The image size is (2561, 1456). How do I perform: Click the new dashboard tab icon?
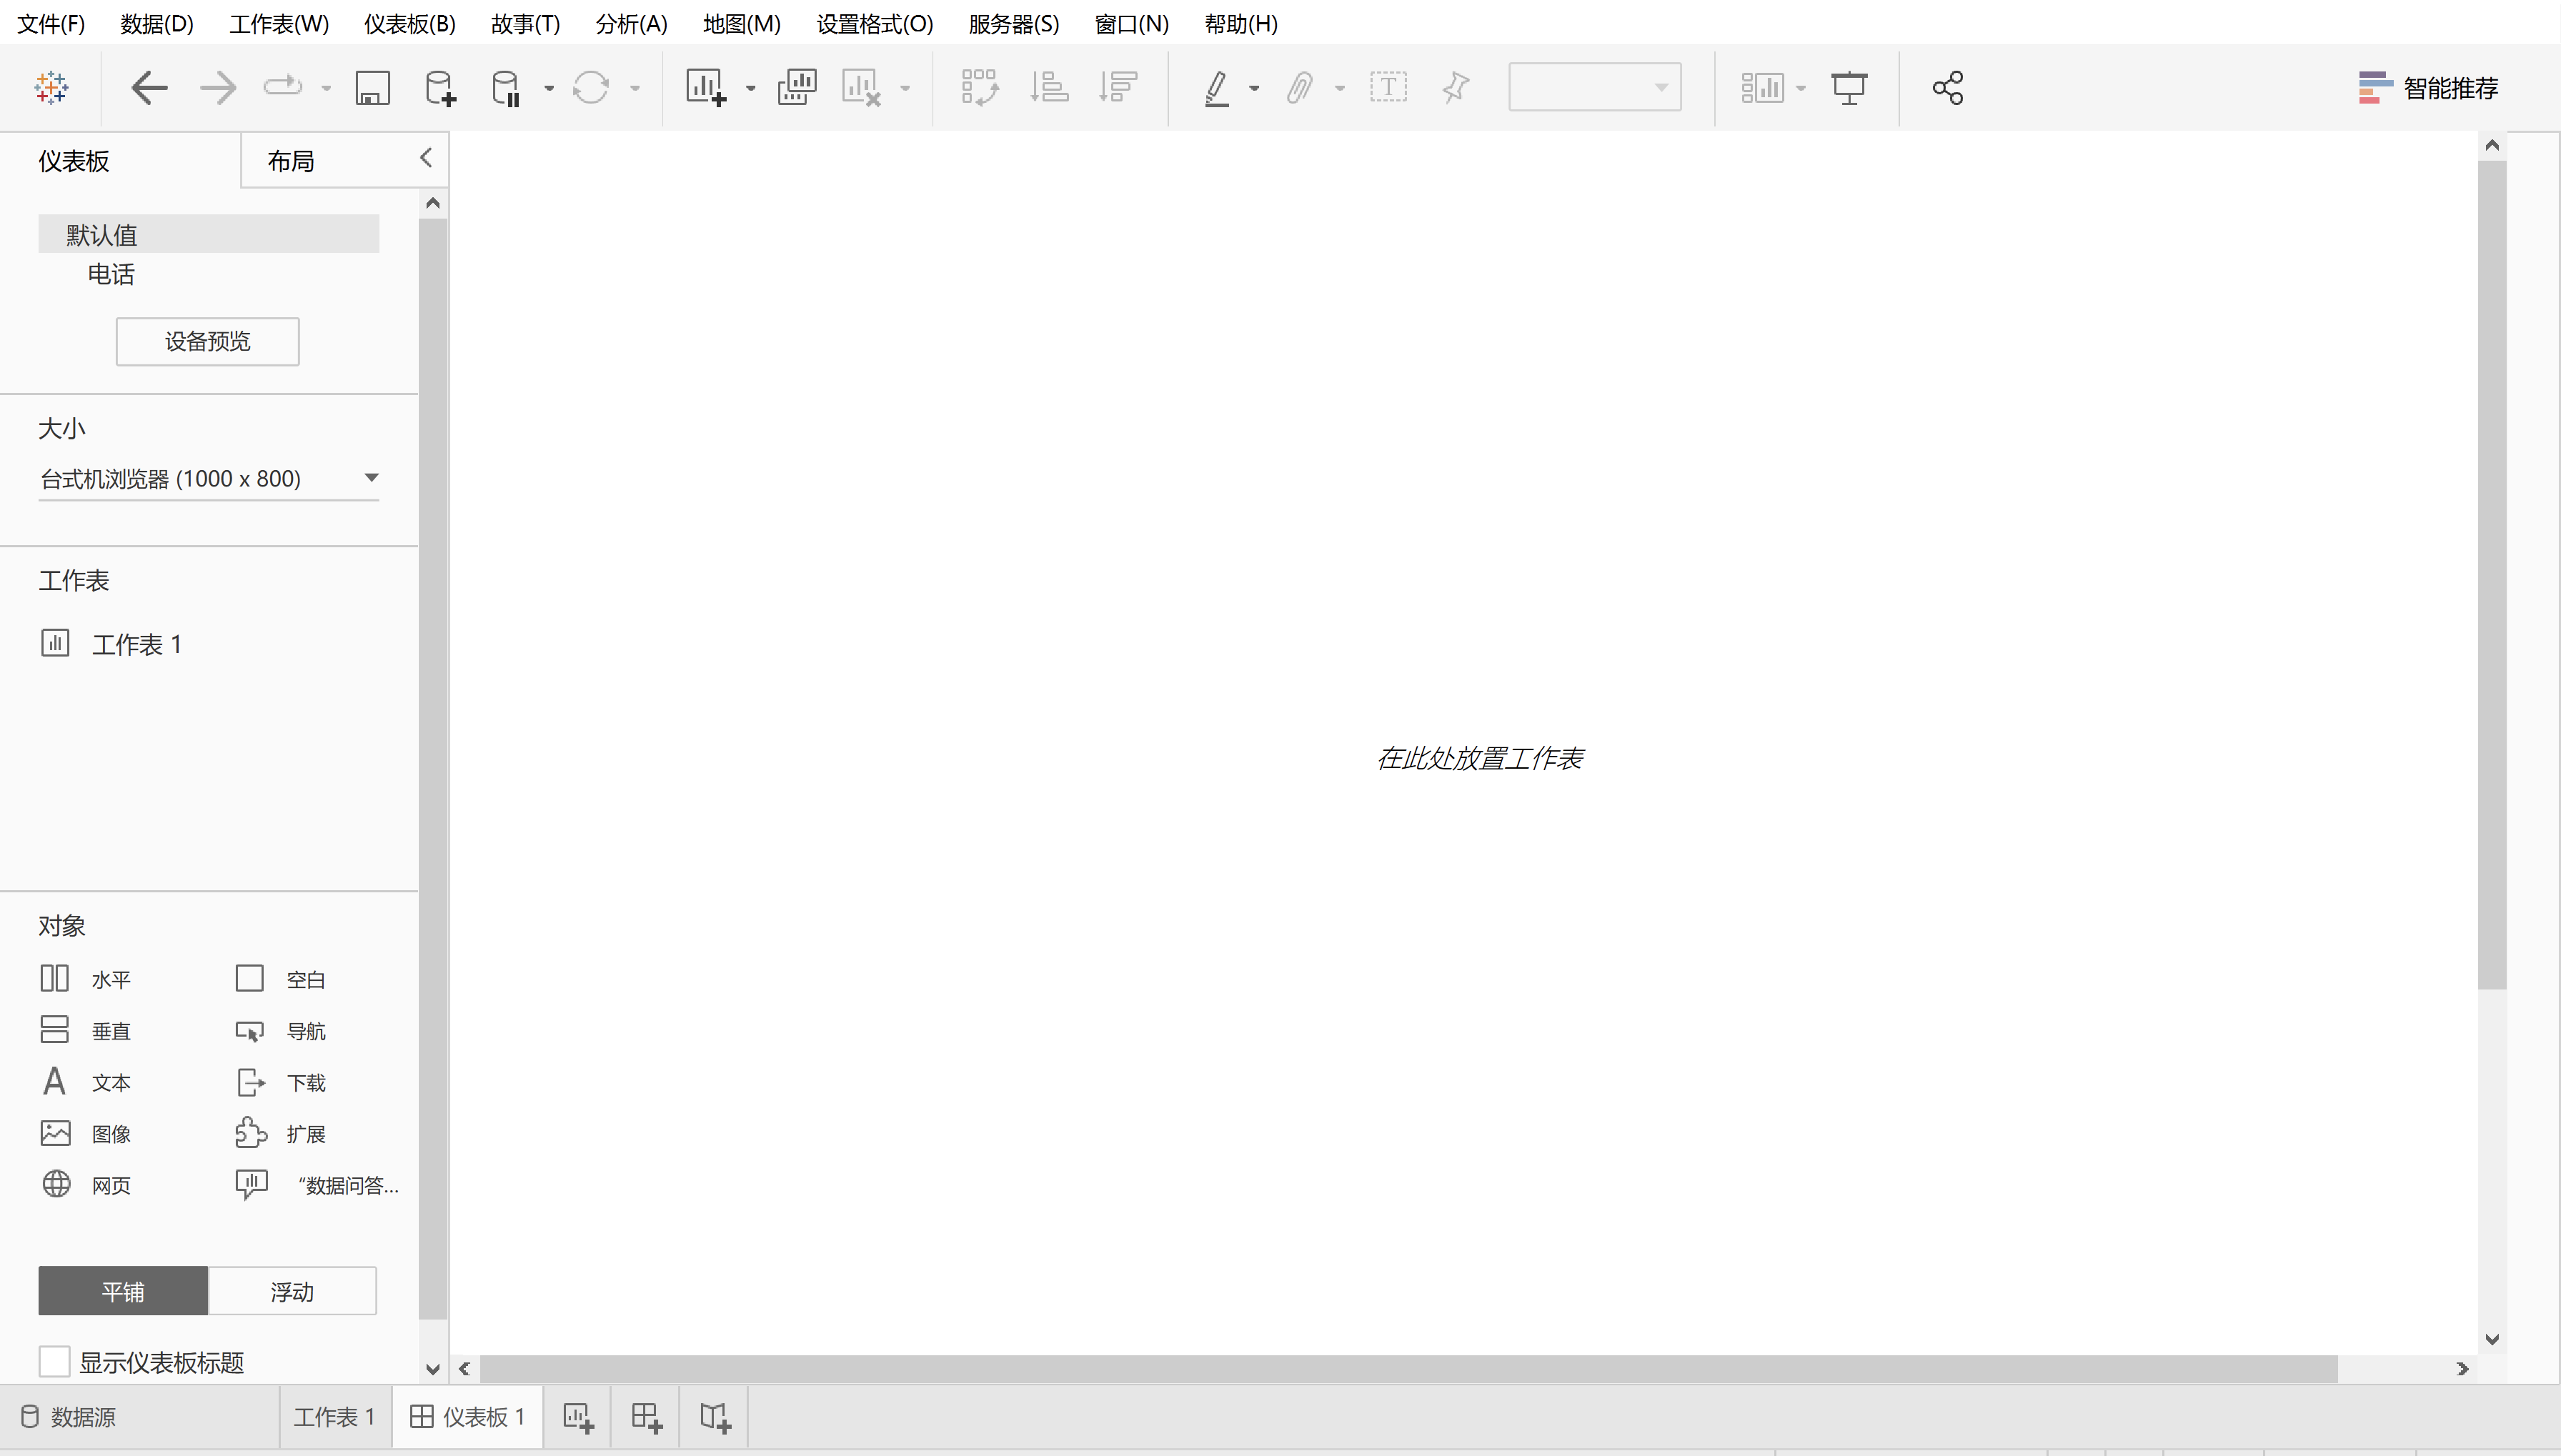pos(647,1417)
